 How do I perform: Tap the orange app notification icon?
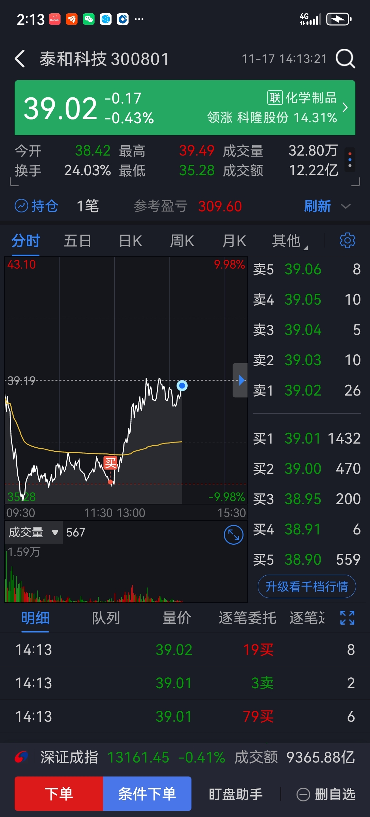click(72, 19)
